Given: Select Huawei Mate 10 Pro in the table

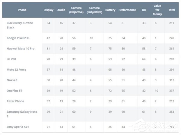Looking at the screenshot, I should 21,49.
